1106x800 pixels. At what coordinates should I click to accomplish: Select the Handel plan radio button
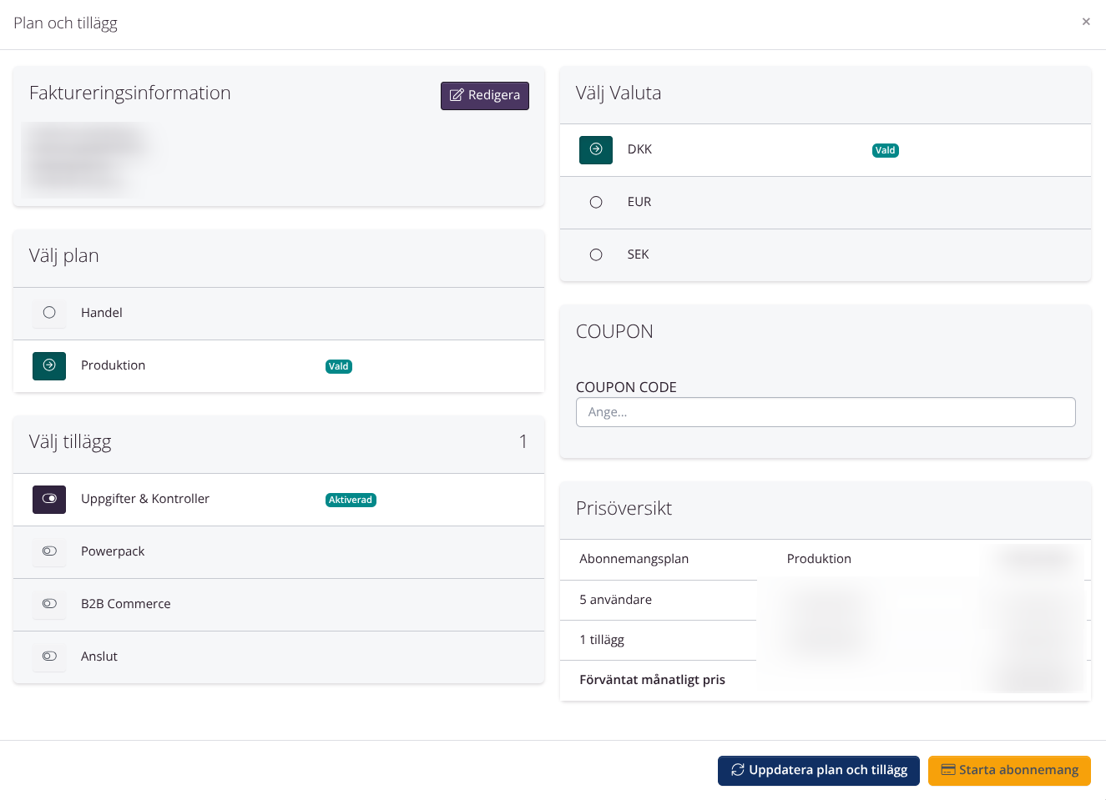pos(49,313)
